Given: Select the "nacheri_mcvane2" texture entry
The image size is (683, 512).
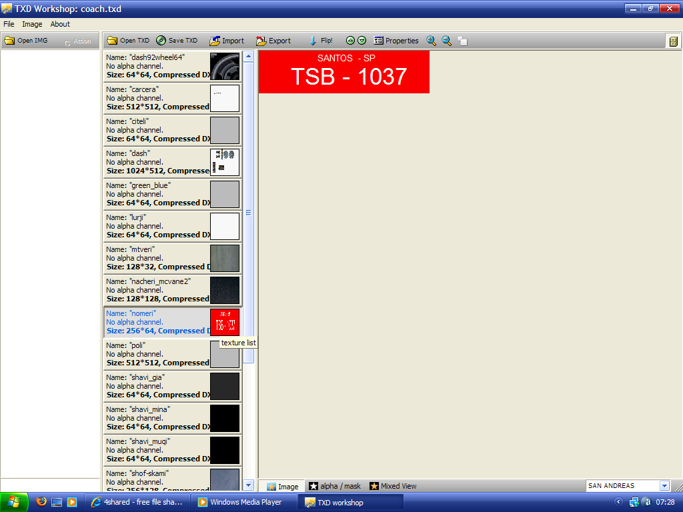Looking at the screenshot, I should click(x=173, y=290).
